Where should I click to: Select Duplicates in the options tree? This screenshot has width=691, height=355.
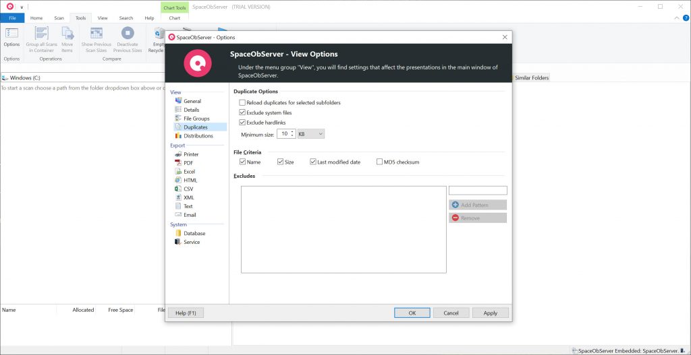195,127
